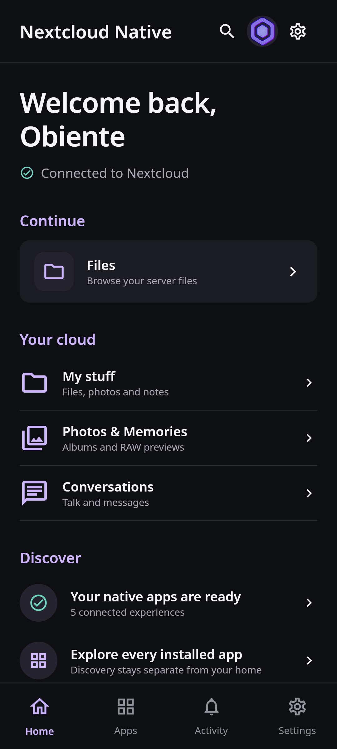The height and width of the screenshot is (749, 337).
Task: Expand the Files card chevron
Action: (x=293, y=272)
